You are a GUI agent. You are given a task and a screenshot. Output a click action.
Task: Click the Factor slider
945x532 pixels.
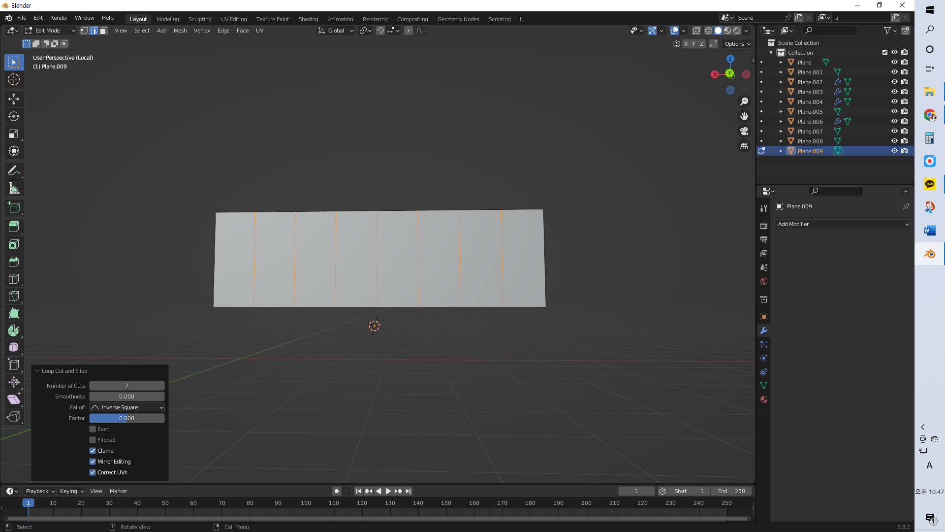[127, 418]
